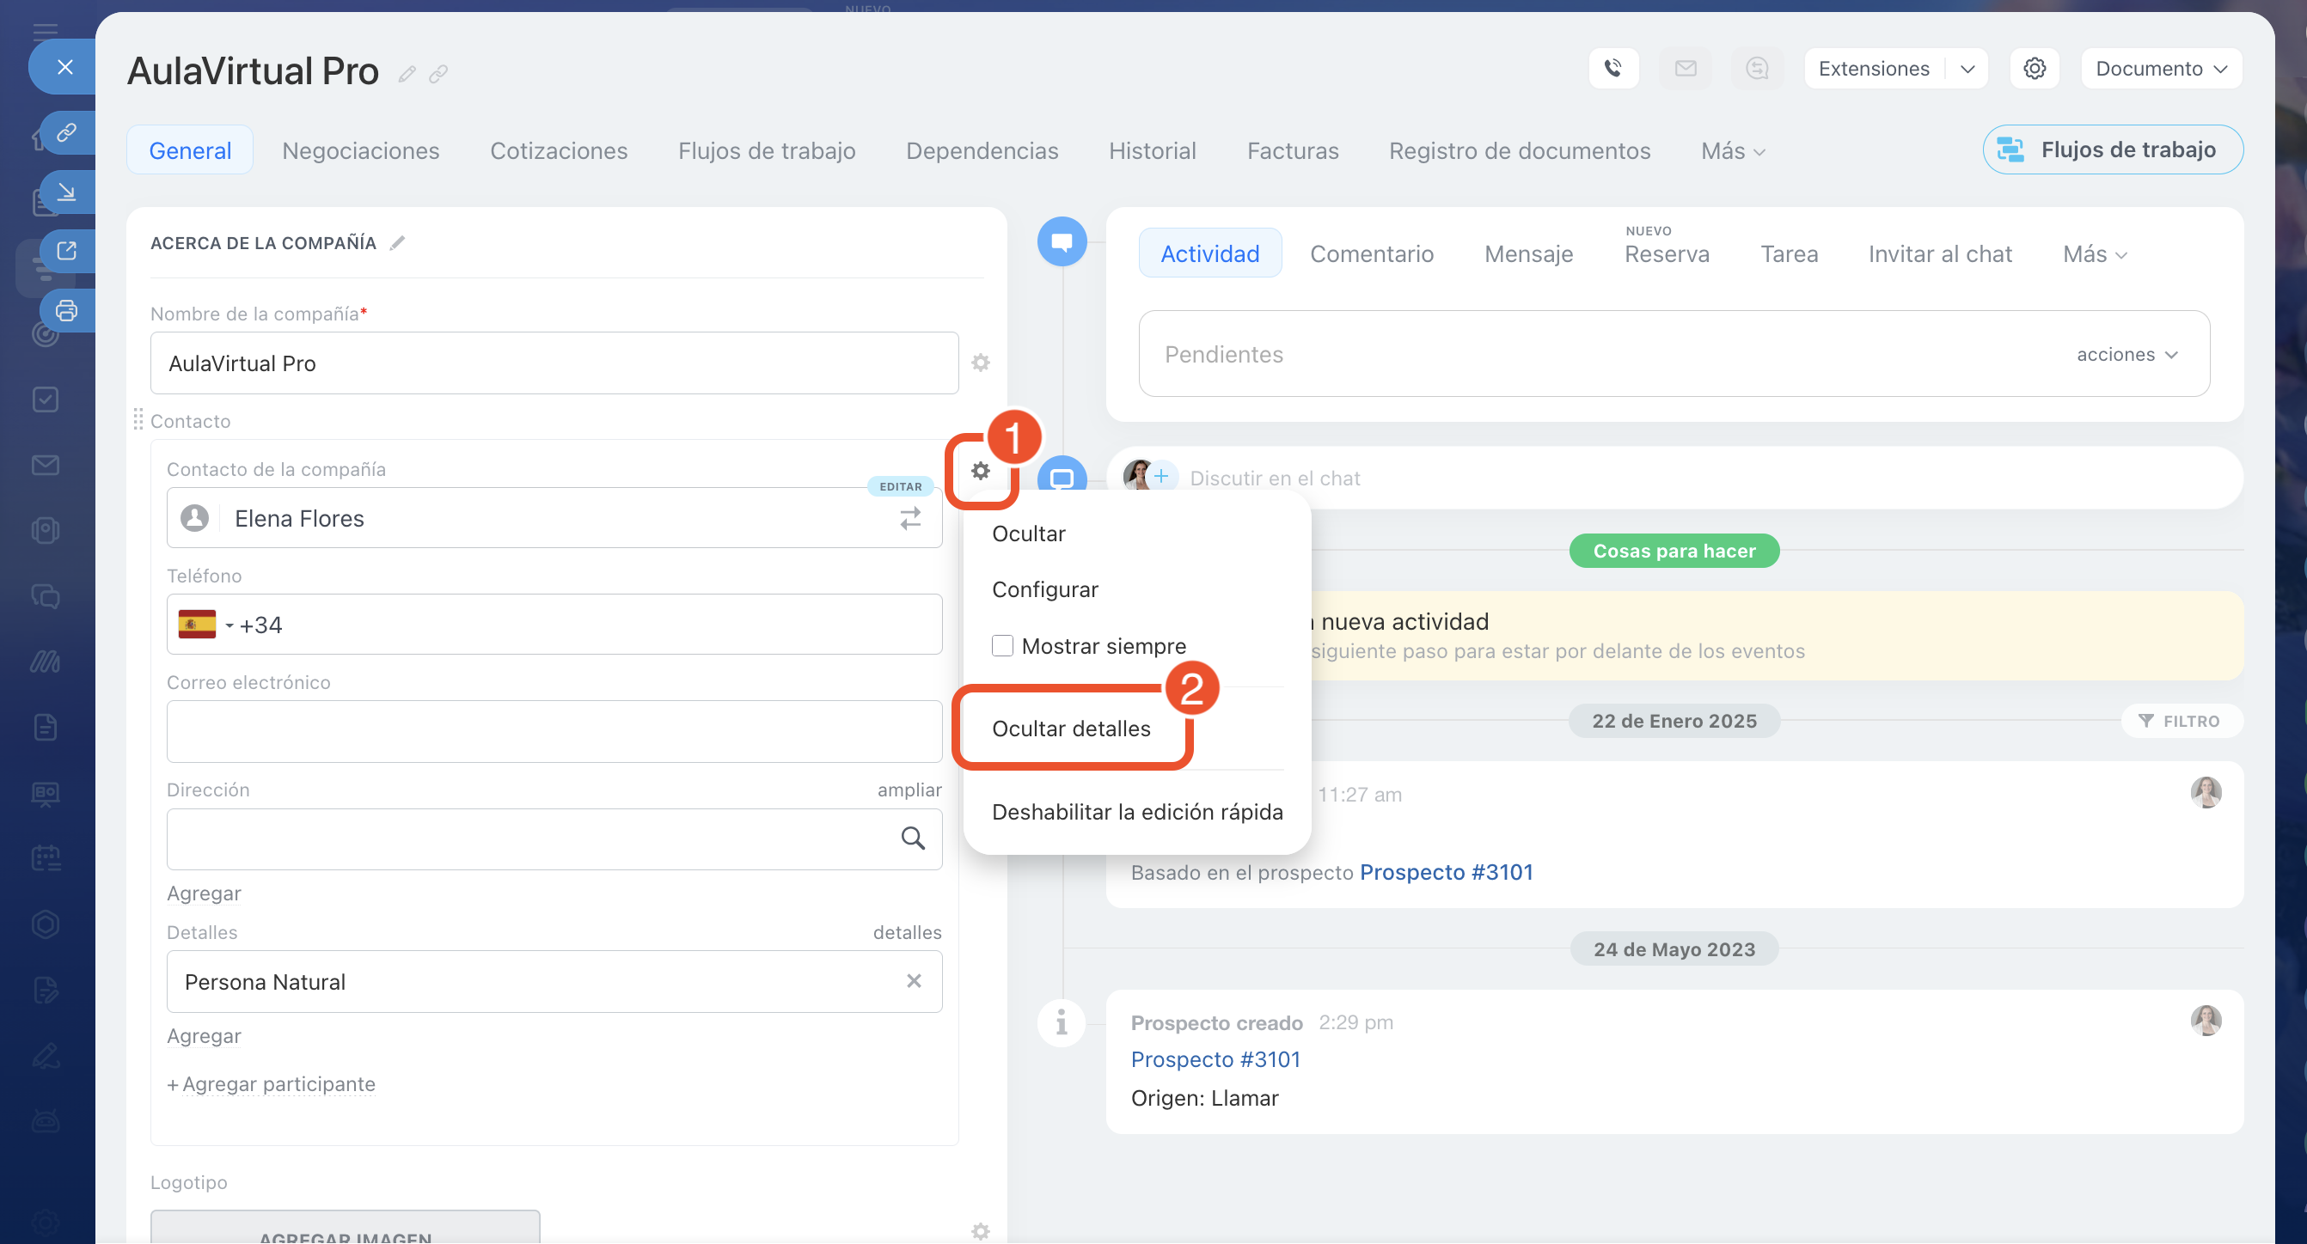Switch to the Negociaciones tab
Image resolution: width=2307 pixels, height=1244 pixels.
point(360,150)
